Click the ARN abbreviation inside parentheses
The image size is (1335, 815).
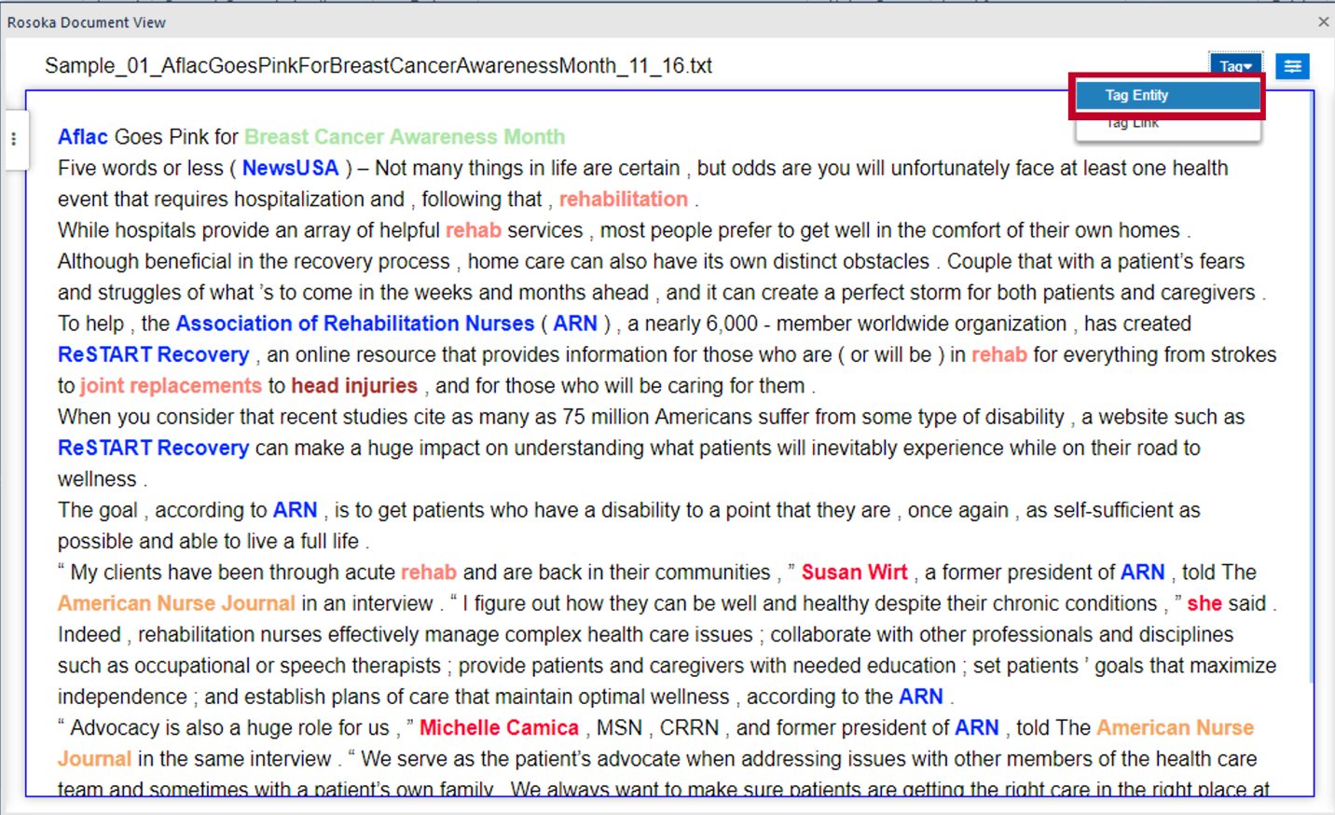click(575, 324)
